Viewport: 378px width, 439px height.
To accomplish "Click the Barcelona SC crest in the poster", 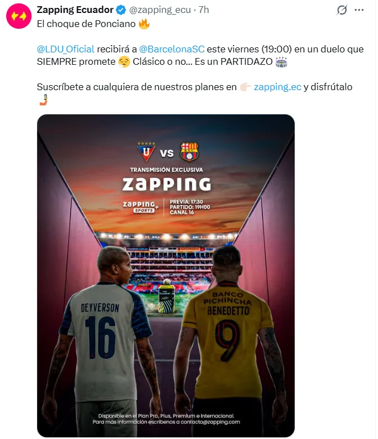I will (x=189, y=152).
